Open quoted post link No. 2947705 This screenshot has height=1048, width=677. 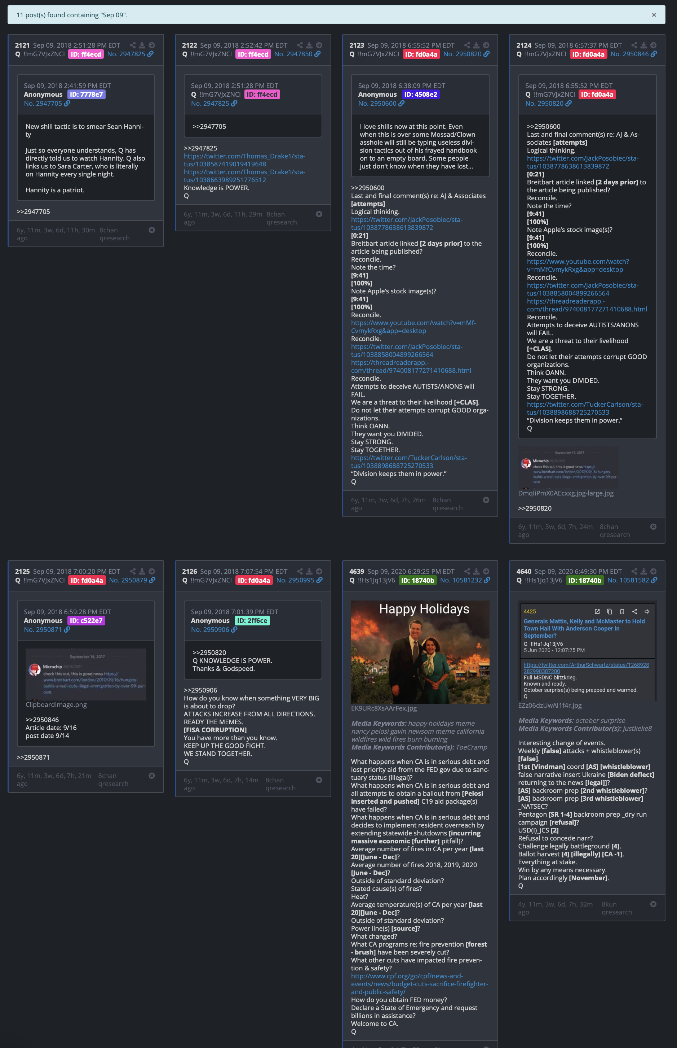(43, 103)
